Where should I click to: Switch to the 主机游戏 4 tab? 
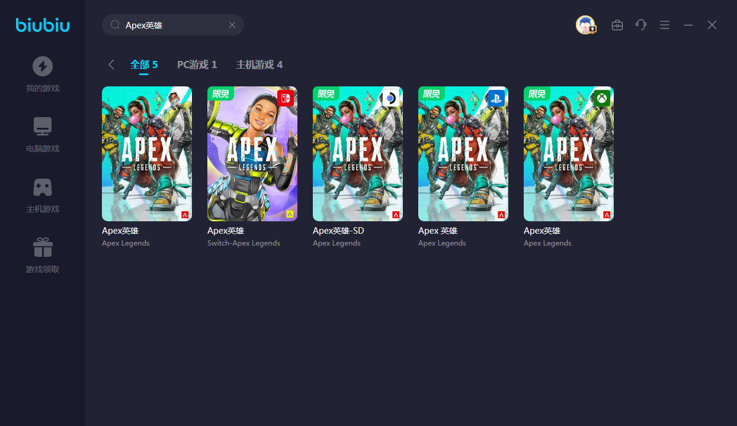point(259,64)
